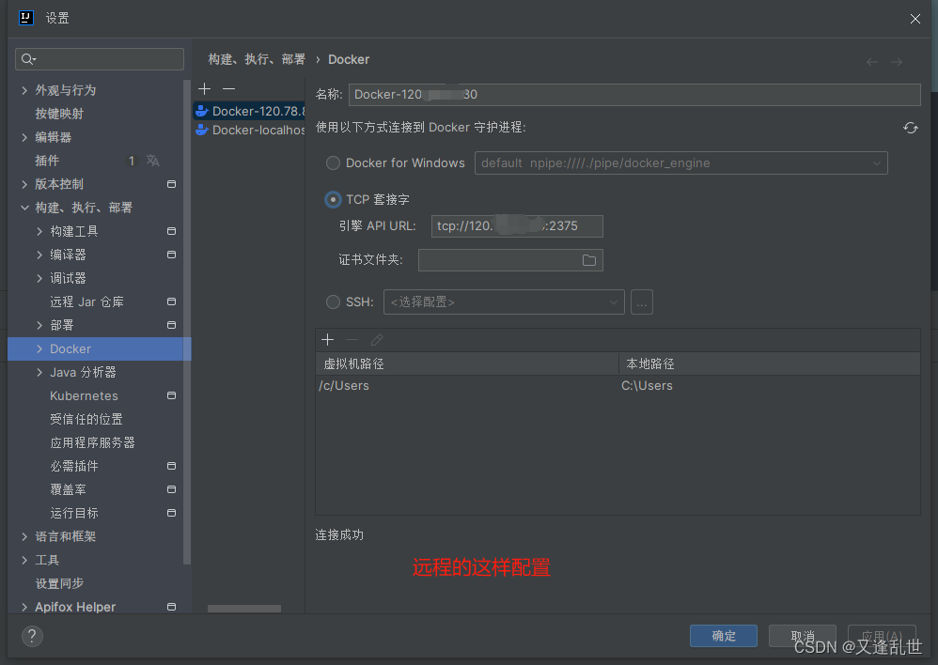Click the 应用 button

[882, 636]
